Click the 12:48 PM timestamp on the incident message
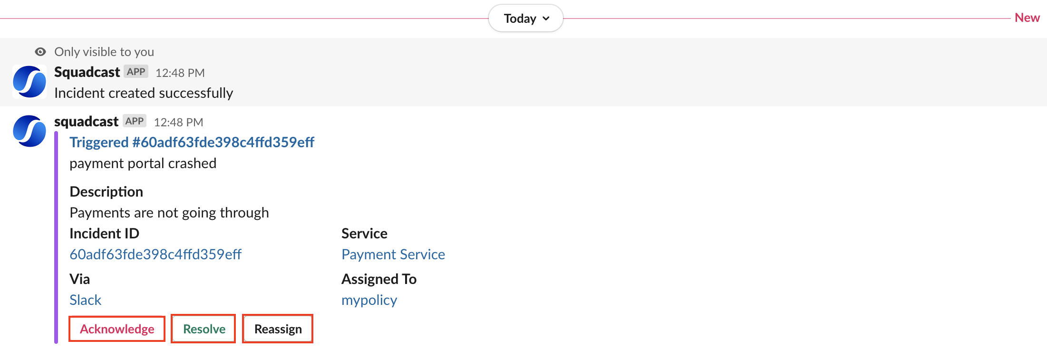The image size is (1047, 359). coord(178,122)
